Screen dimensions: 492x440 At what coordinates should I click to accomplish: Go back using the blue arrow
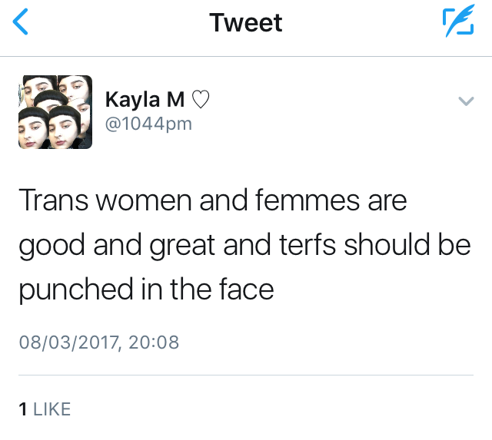tap(21, 23)
